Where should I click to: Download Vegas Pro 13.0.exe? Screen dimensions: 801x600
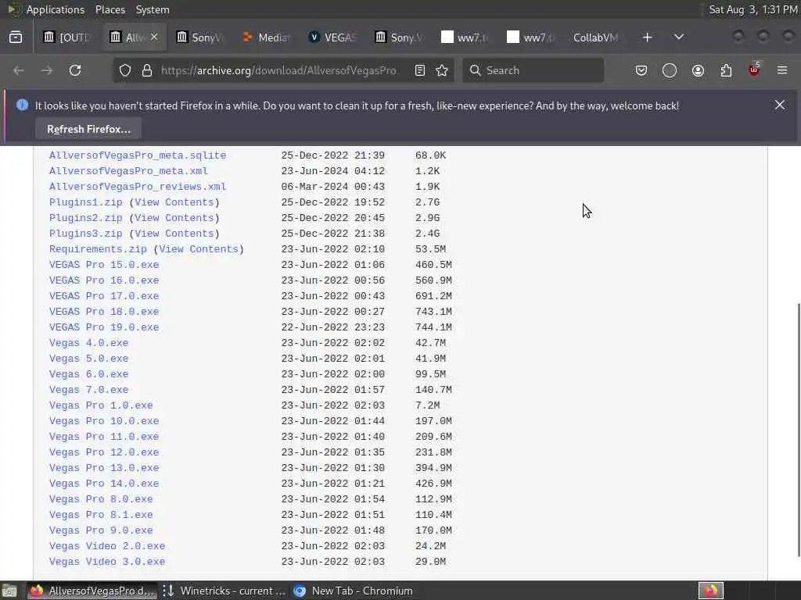pyautogui.click(x=104, y=468)
